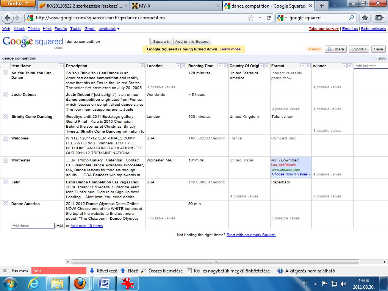Remove the Juste Debout row

pyautogui.click(x=5, y=94)
